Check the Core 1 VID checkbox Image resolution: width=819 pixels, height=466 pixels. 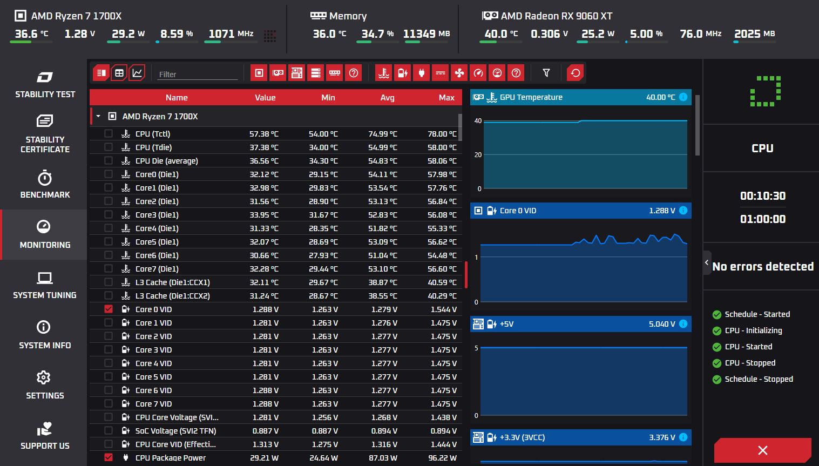tap(109, 322)
